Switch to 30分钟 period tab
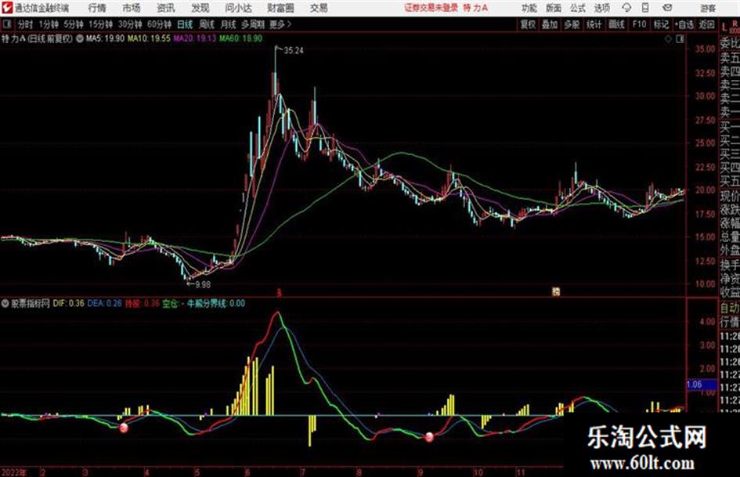The height and width of the screenshot is (477, 740). point(130,24)
